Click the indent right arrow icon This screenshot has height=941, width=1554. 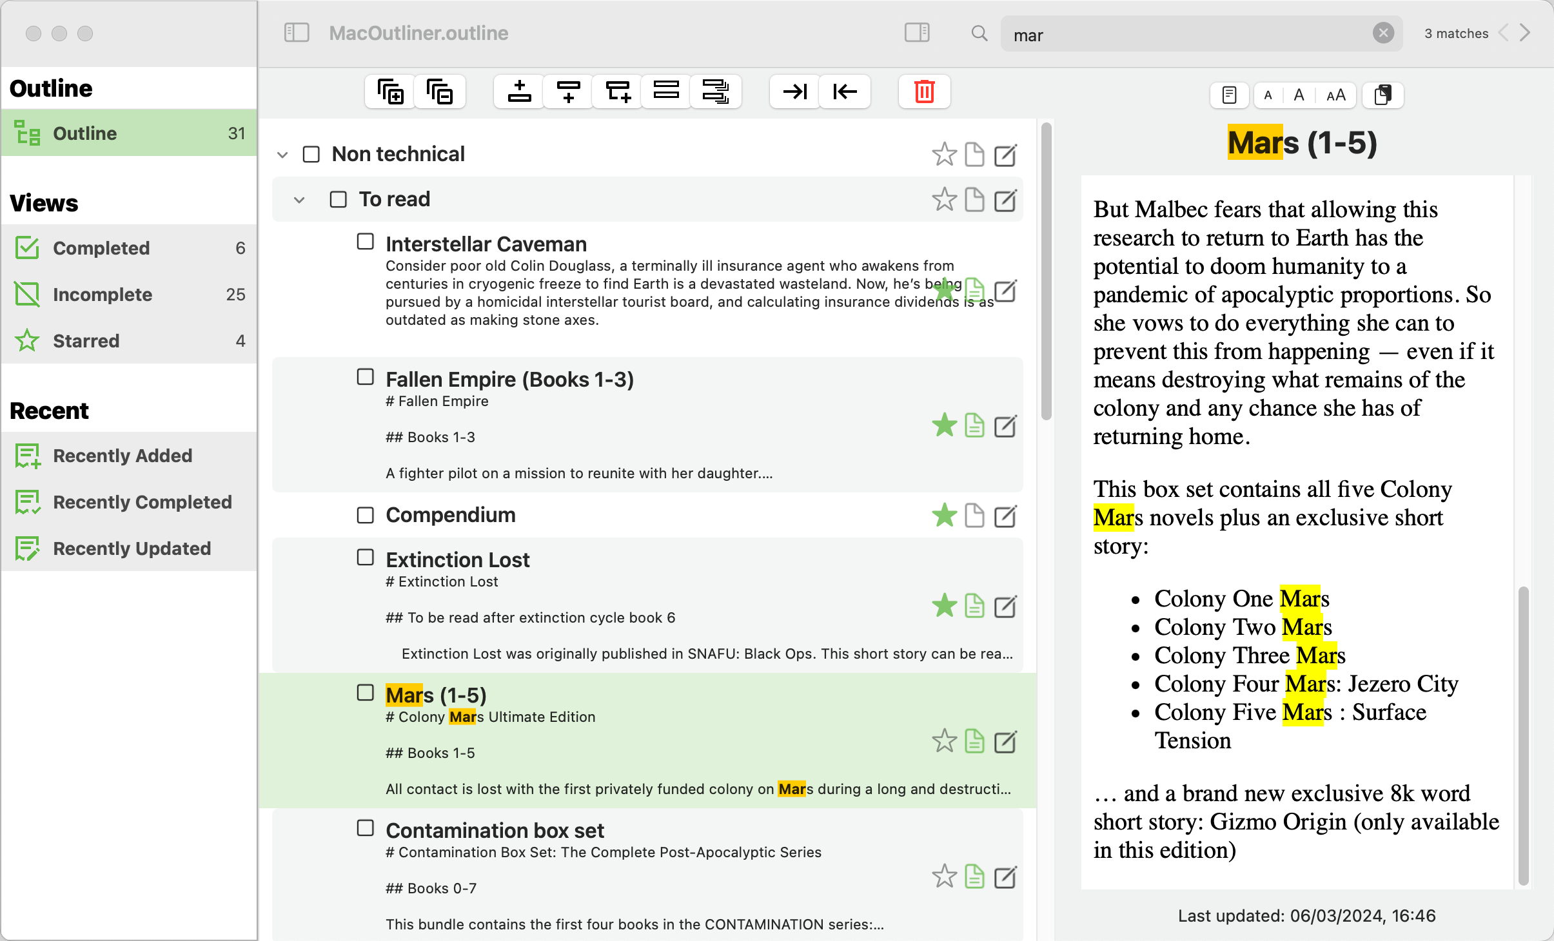[795, 91]
